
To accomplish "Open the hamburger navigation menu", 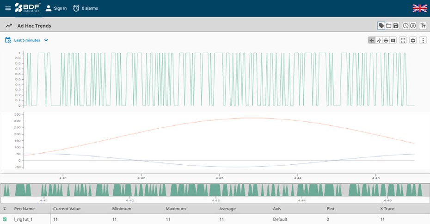I will coord(7,8).
